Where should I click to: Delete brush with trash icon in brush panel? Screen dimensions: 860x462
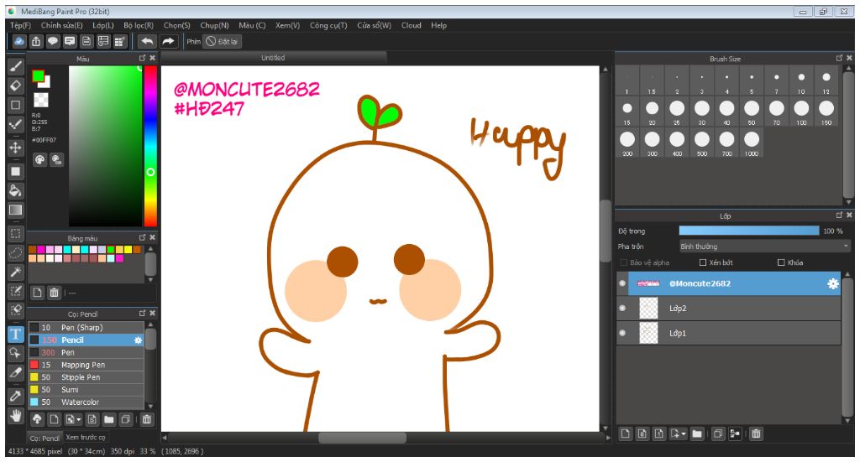147,419
